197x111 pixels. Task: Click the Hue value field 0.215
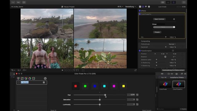click(x=131, y=95)
